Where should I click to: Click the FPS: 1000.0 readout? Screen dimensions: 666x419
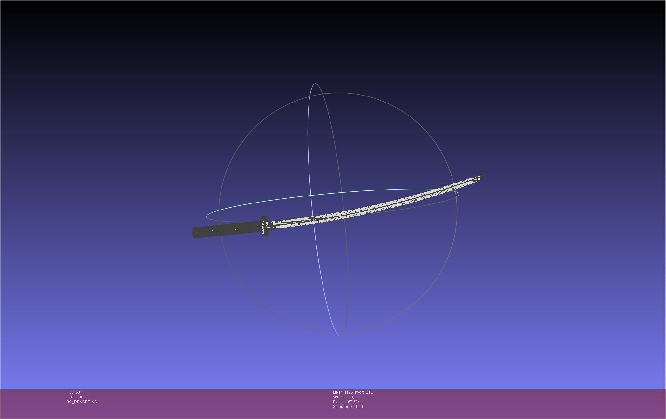tap(78, 397)
